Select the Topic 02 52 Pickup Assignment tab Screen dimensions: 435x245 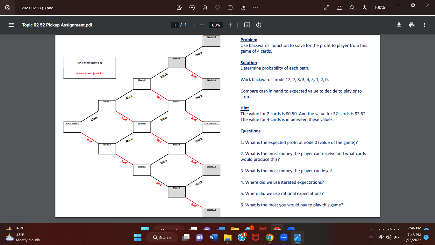coord(57,25)
